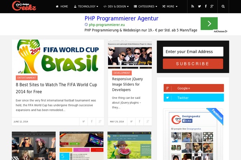This screenshot has width=241, height=160.
Task: Open the Designgeekz Facebook page name
Action: 191,116
